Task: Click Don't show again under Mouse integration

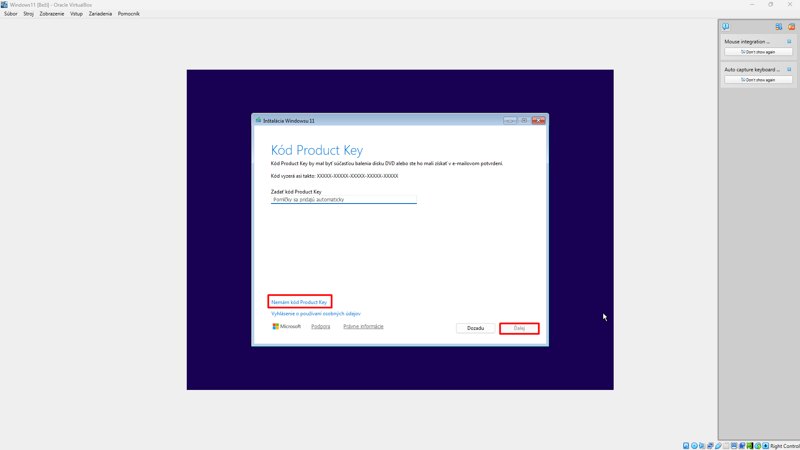Action: 758,52
